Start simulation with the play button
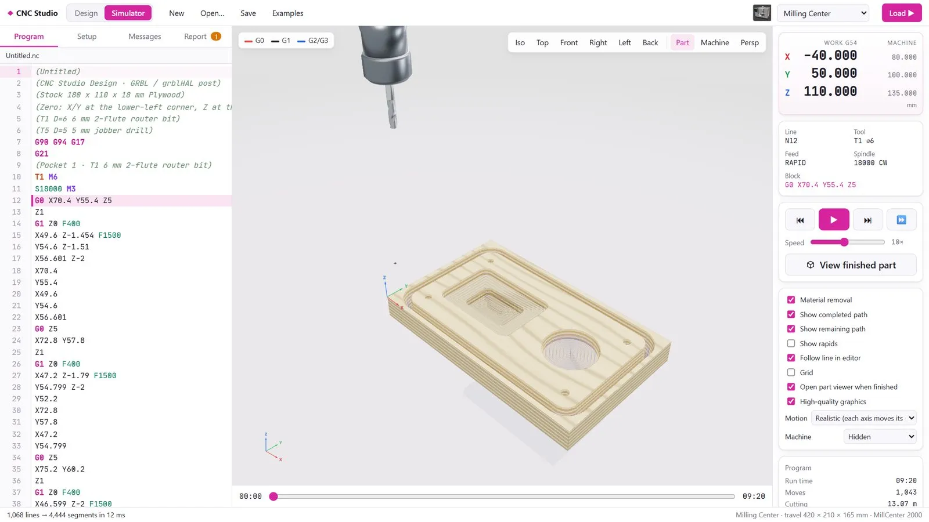This screenshot has height=522, width=929. click(x=834, y=220)
